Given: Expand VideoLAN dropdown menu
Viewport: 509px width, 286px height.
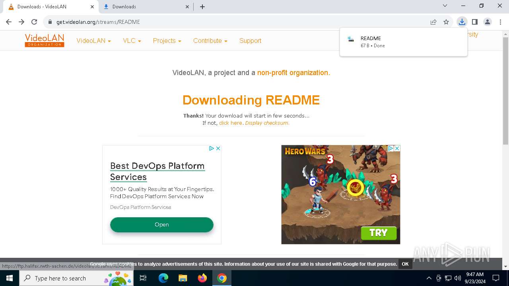Looking at the screenshot, I should point(93,41).
